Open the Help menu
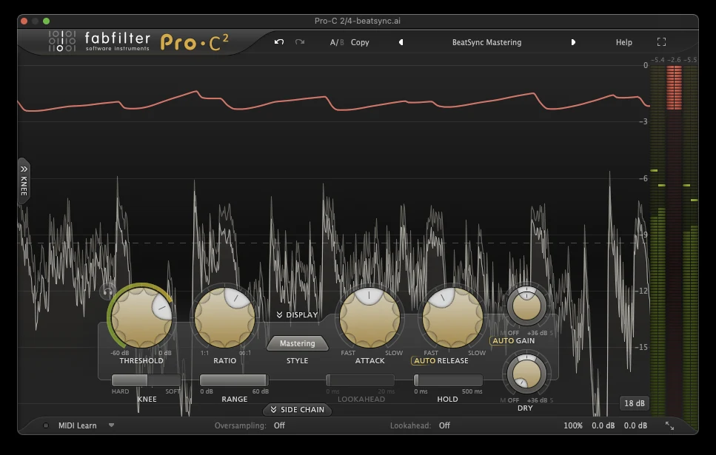Screen dimensions: 716x455 [x=623, y=42]
